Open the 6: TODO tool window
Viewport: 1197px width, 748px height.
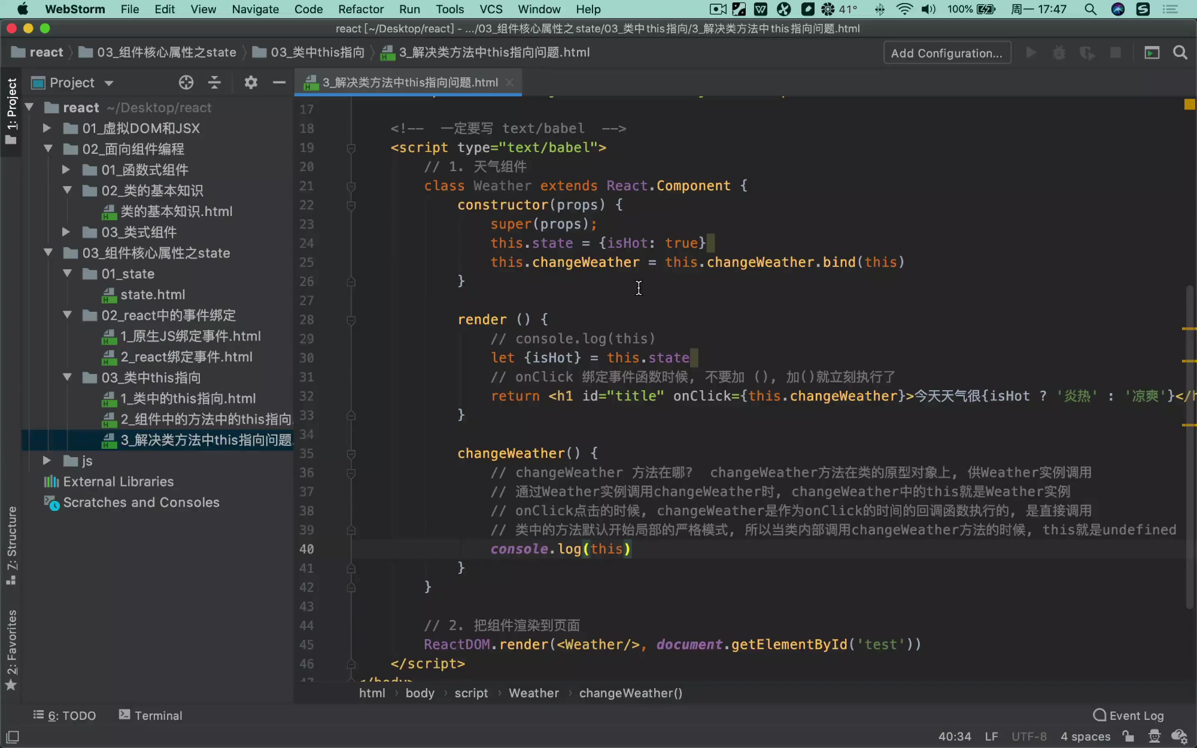click(64, 715)
